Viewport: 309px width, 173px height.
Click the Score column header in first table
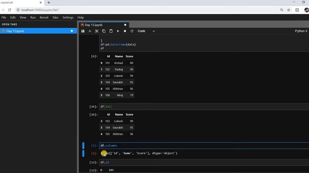pyautogui.click(x=129, y=56)
